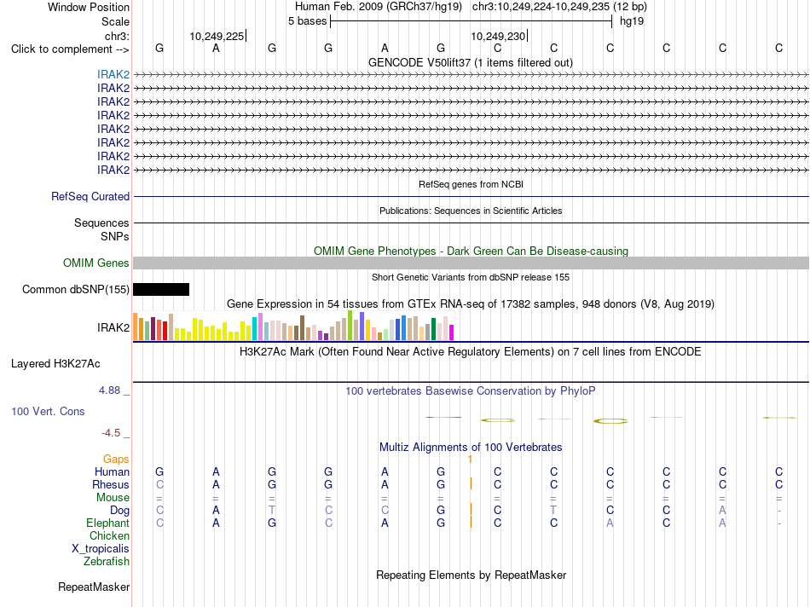810x607 pixels.
Task: Click the orange insertion bar in the Dog row
Action: [471, 509]
